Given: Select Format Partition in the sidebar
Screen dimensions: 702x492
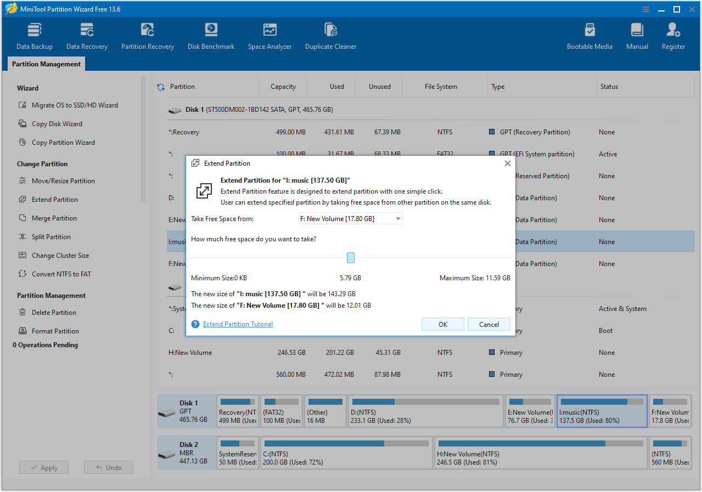Looking at the screenshot, I should point(54,331).
